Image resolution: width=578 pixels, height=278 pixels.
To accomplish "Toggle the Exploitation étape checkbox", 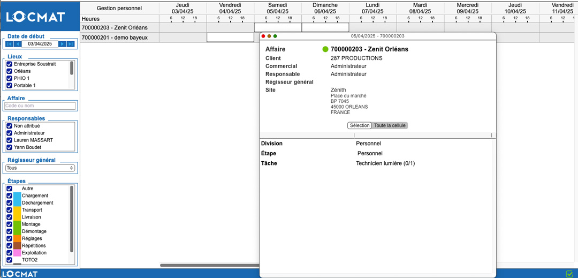I will click(10, 253).
